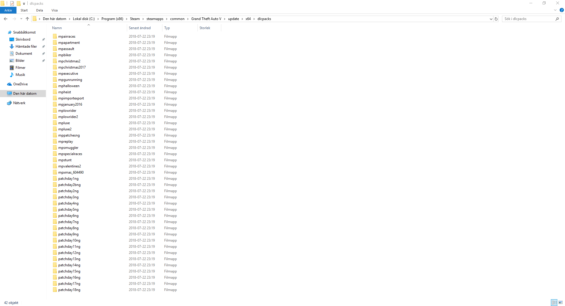This screenshot has height=306, width=565.
Task: Go up one folder level
Action: coord(27,19)
